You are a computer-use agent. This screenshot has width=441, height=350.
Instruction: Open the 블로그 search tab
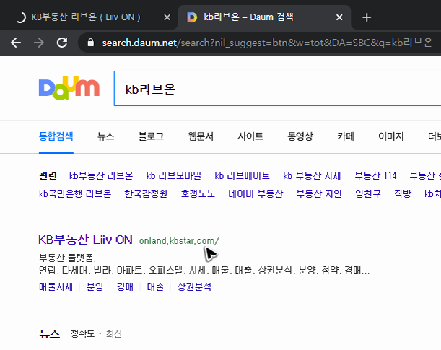pyautogui.click(x=151, y=136)
